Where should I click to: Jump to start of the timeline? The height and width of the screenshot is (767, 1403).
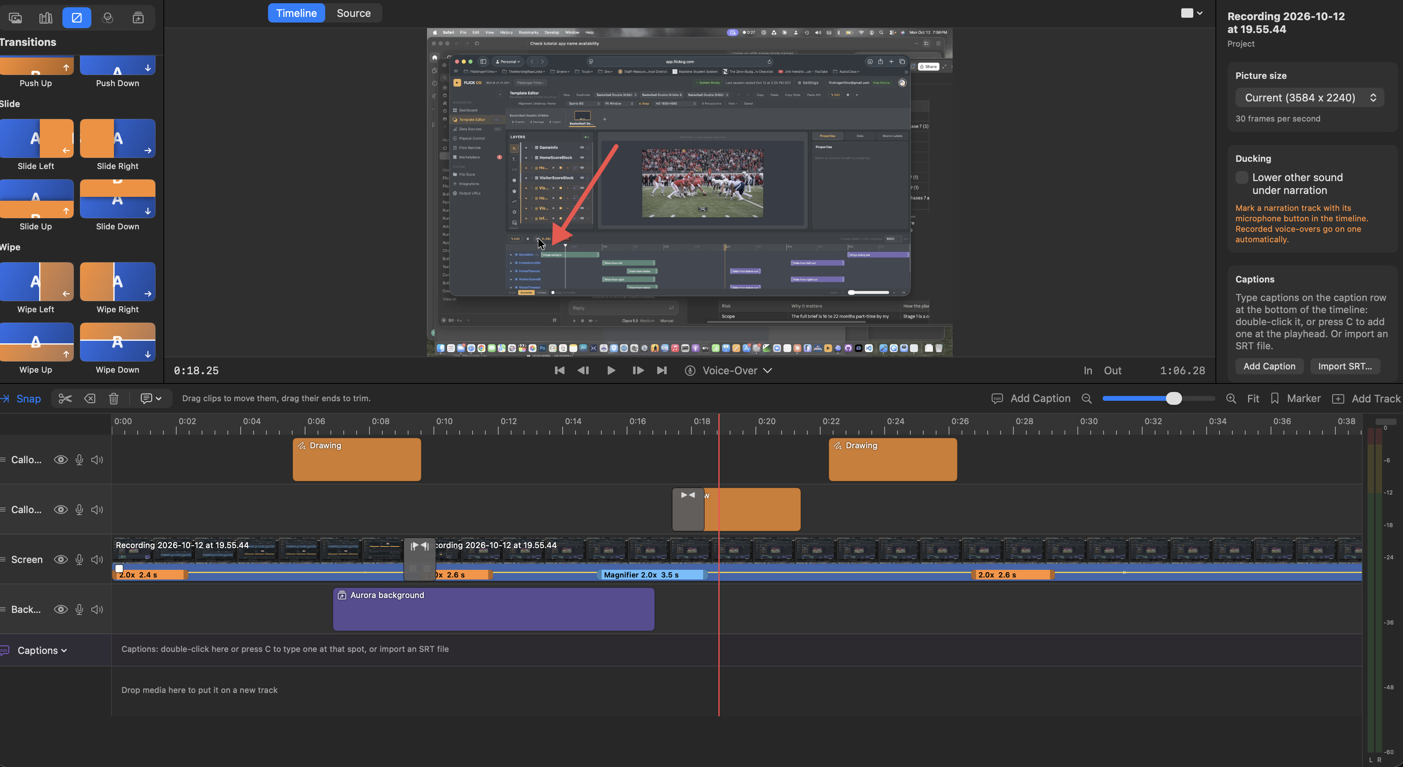pyautogui.click(x=559, y=371)
